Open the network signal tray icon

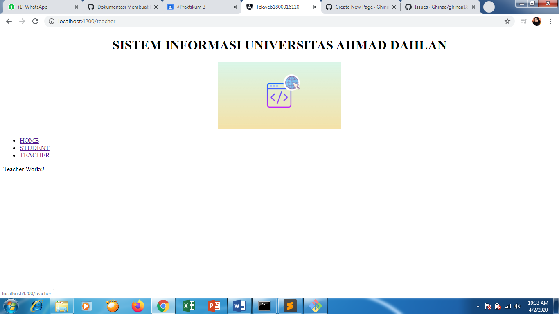pyautogui.click(x=508, y=306)
